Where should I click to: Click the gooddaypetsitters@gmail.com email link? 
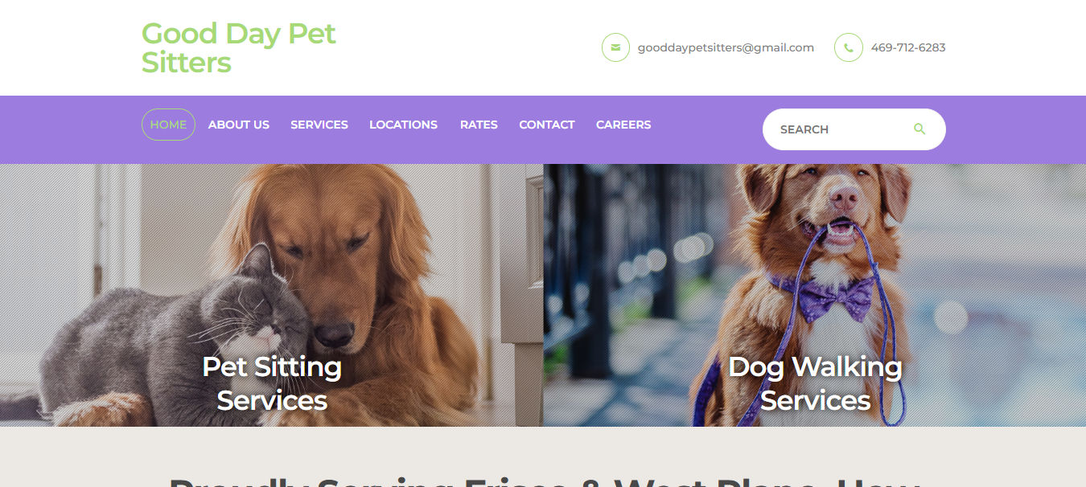(x=726, y=47)
